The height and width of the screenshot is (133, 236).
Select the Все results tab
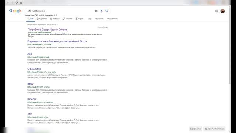pyautogui.click(x=30, y=19)
